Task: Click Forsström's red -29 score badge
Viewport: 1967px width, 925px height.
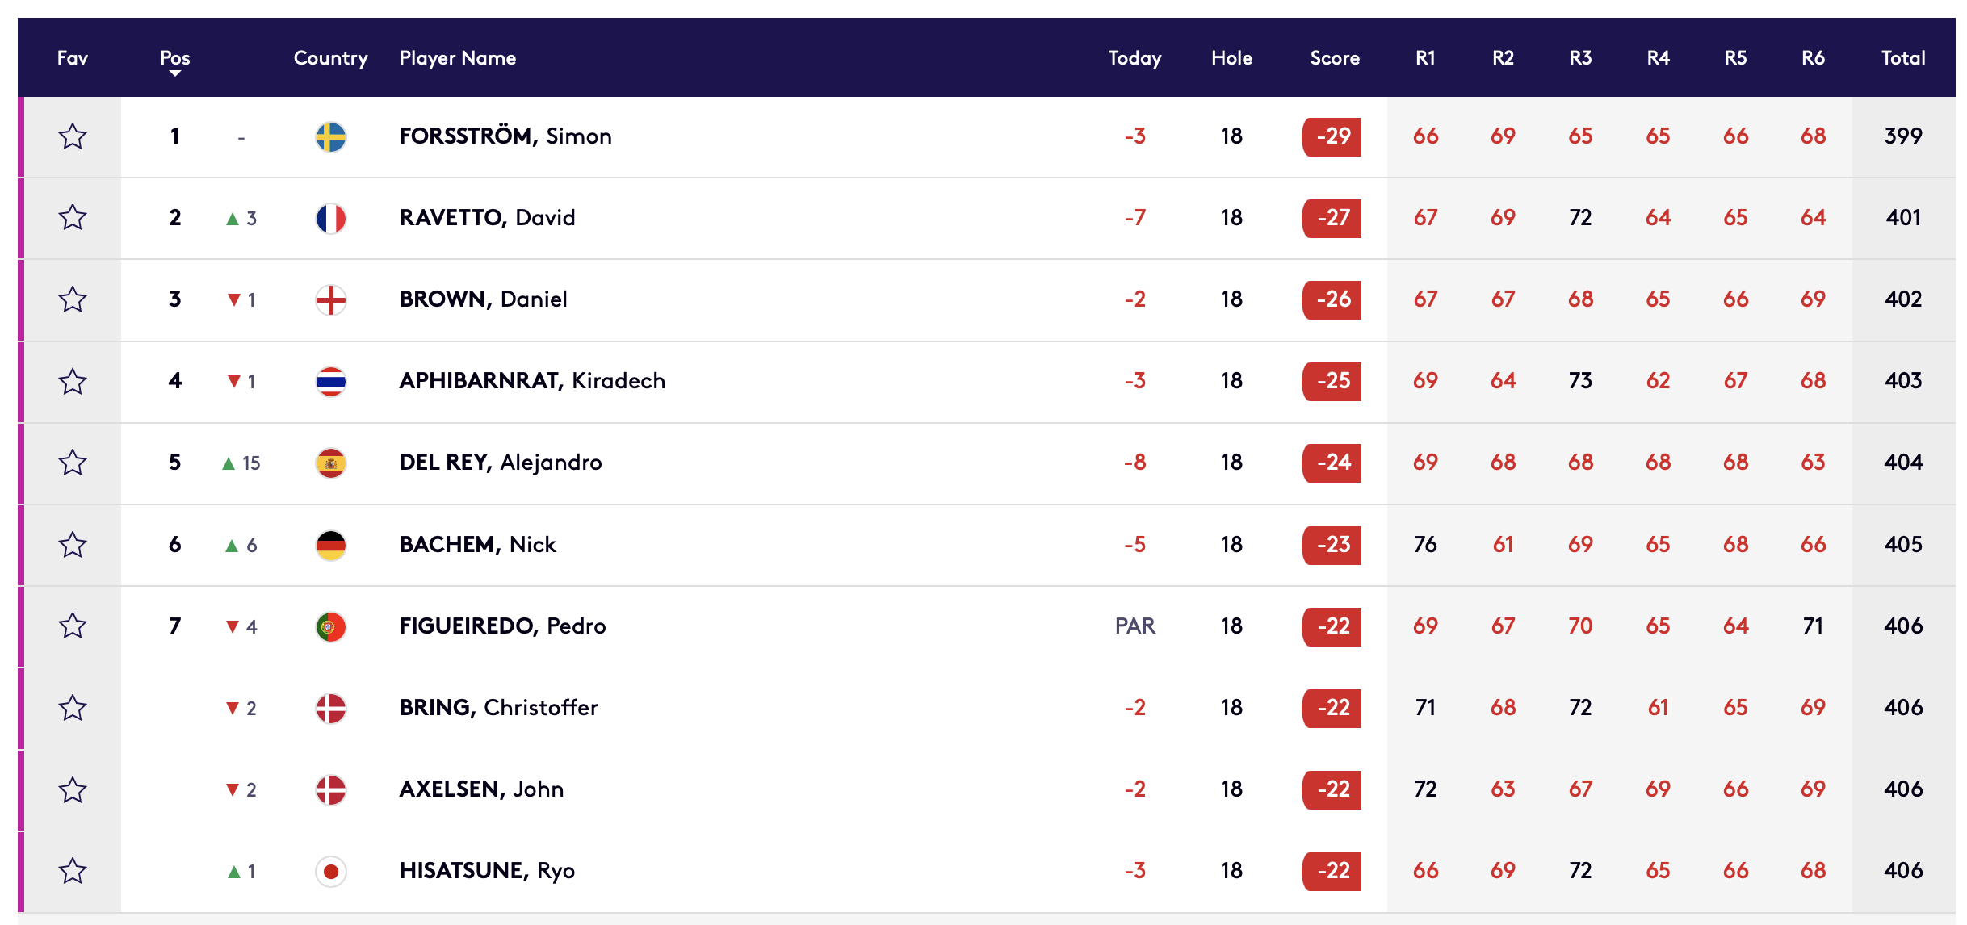Action: (1332, 136)
